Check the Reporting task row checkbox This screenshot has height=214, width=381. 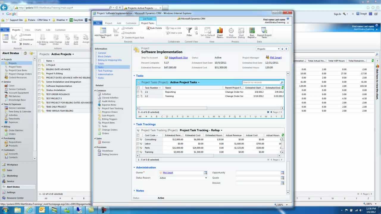(138, 92)
